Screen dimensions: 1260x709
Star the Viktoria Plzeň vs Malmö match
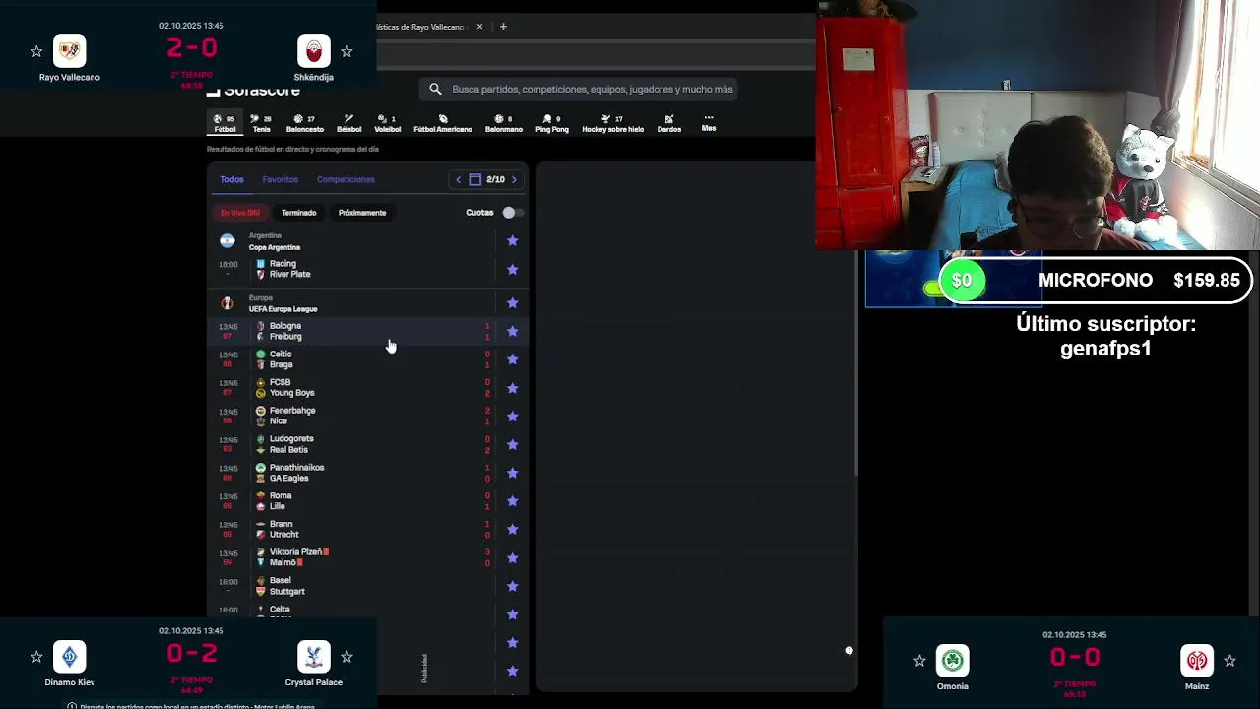tap(512, 557)
